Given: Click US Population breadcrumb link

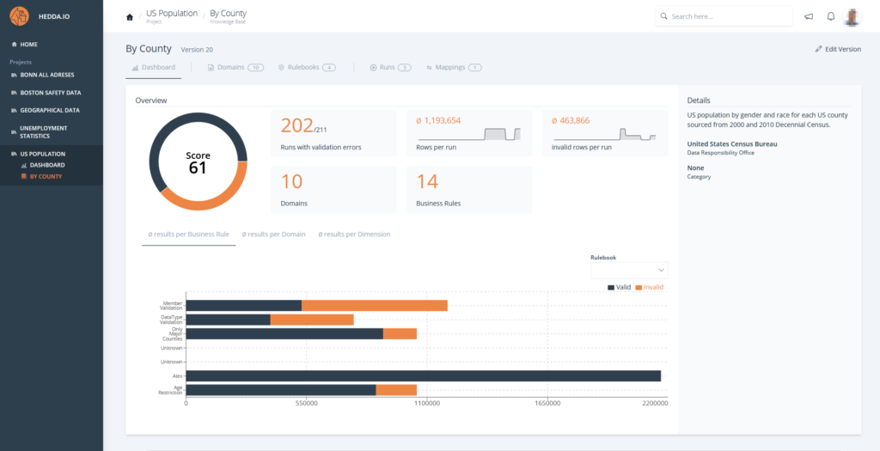Looking at the screenshot, I should [x=172, y=14].
